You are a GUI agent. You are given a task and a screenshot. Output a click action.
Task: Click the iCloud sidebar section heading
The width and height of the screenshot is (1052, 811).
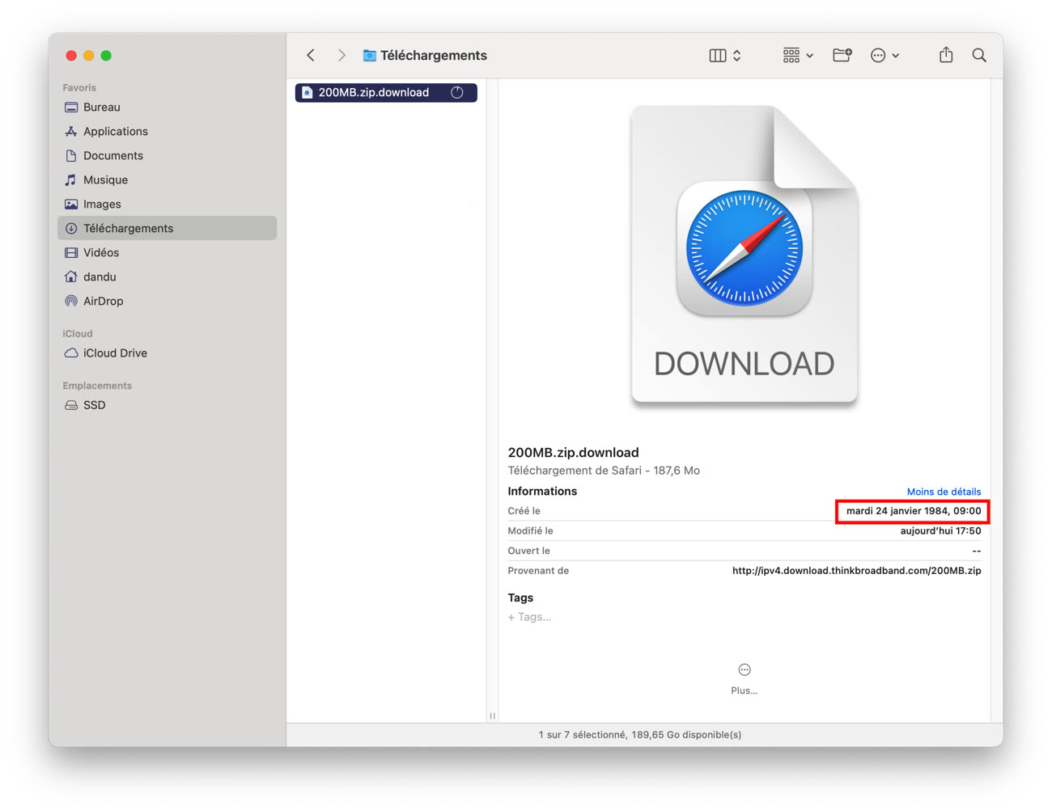pyautogui.click(x=78, y=333)
